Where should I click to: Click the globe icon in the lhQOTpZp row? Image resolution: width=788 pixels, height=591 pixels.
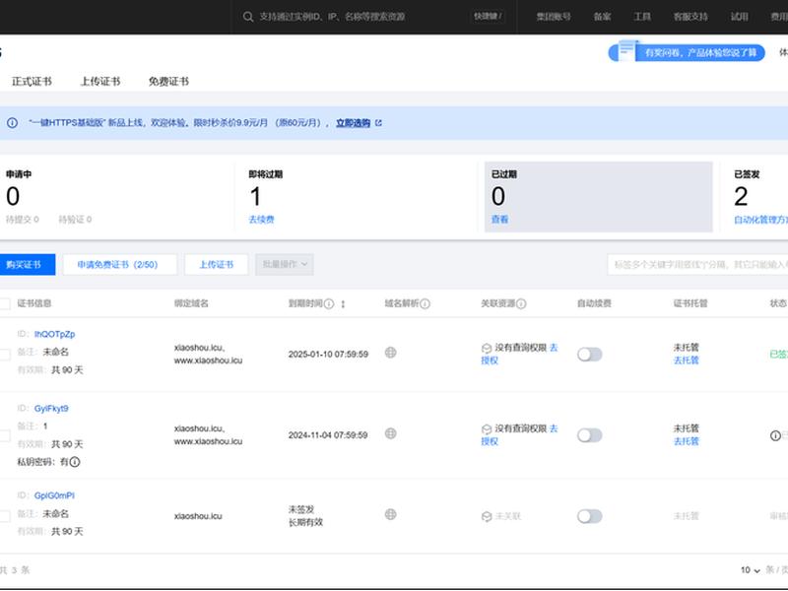(x=390, y=353)
